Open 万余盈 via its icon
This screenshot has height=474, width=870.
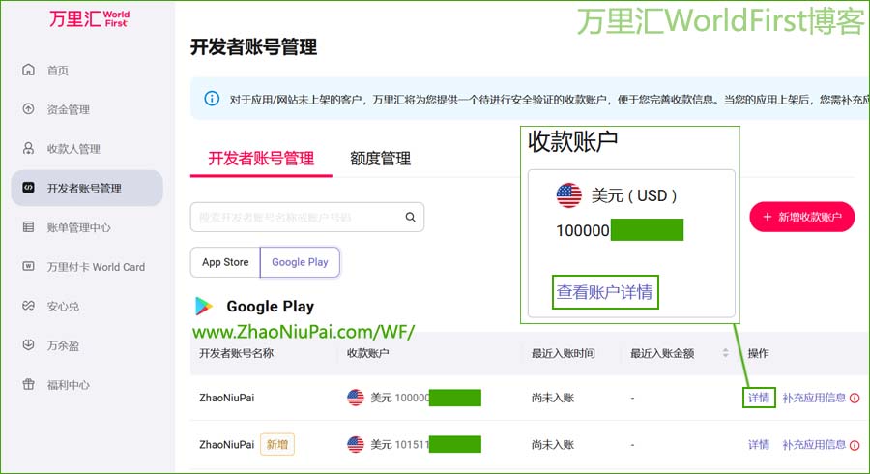coord(28,345)
